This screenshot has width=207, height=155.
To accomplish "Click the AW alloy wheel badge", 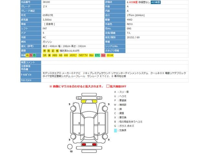I will (66, 55).
